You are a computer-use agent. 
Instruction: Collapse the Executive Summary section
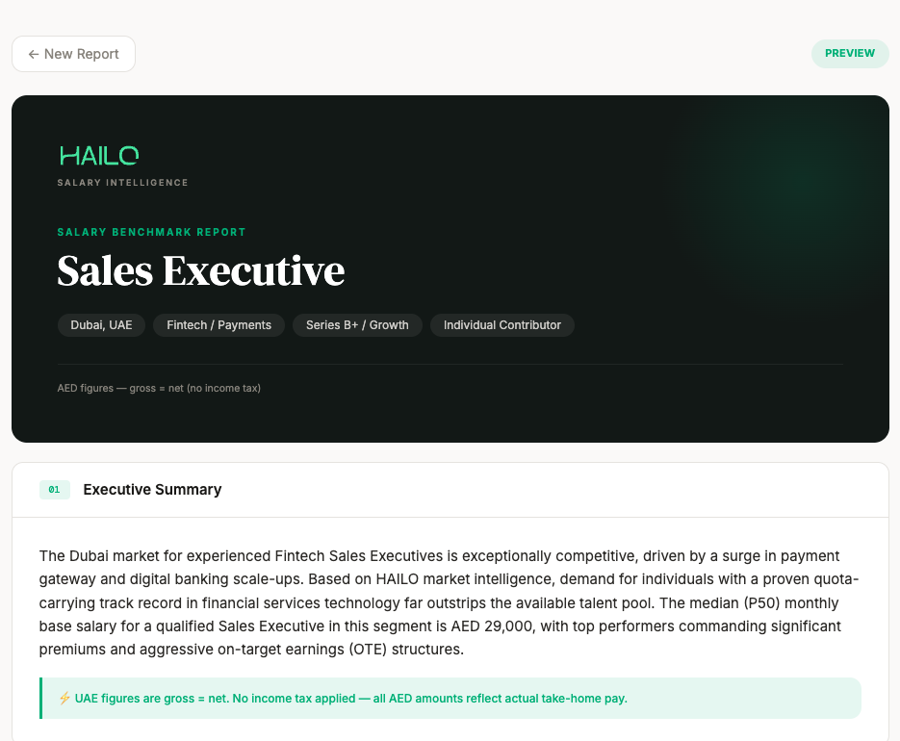tap(152, 490)
